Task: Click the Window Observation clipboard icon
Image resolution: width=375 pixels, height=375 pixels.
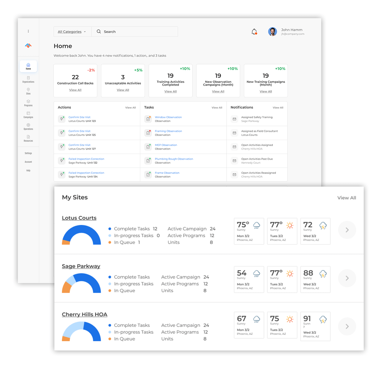Action: (148, 119)
